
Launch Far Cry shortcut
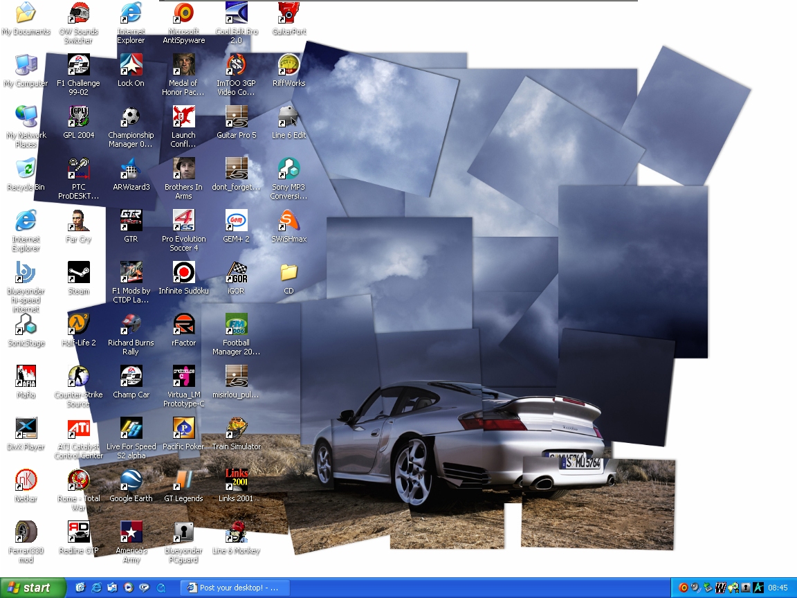(x=79, y=220)
